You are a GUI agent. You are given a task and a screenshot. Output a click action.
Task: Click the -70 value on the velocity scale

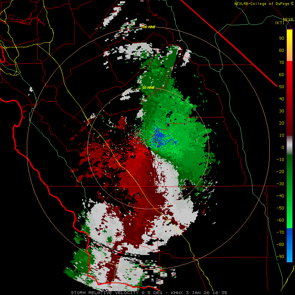coord(280,232)
